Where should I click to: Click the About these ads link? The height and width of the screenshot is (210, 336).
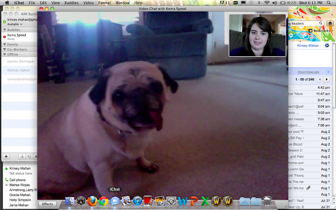[x=308, y=72]
